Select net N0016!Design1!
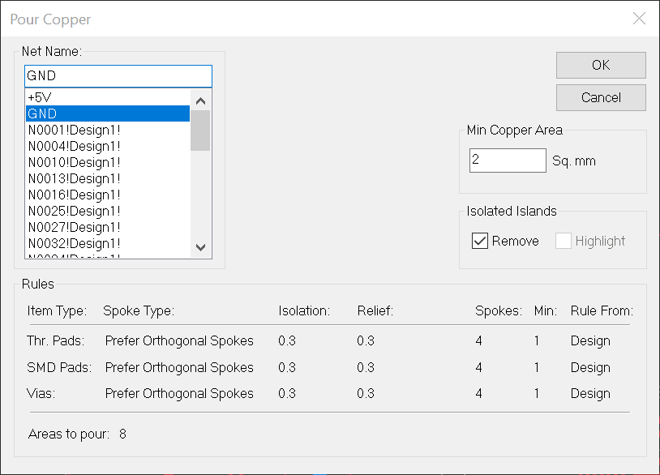 107,195
